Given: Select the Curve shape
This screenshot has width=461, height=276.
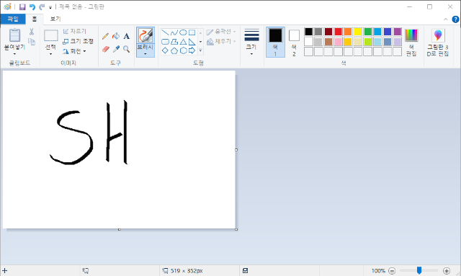Looking at the screenshot, I should click(x=174, y=32).
